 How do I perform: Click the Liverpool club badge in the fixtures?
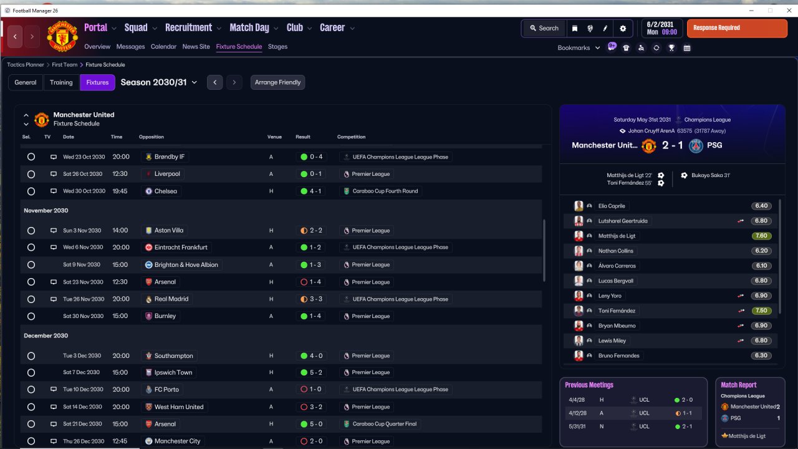tap(148, 174)
